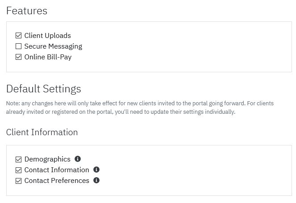Click the Client Information subheading
Image resolution: width=296 pixels, height=203 pixels.
(42, 132)
